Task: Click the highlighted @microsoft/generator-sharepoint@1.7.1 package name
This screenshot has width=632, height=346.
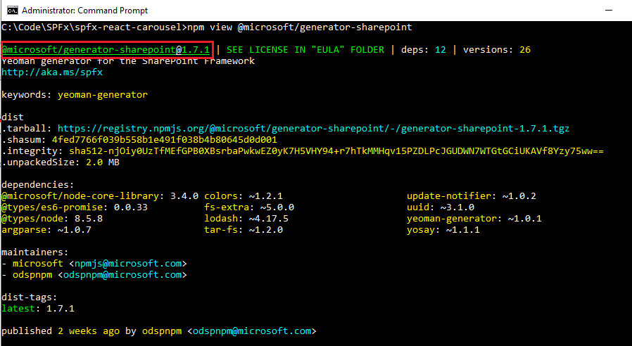Action: (106, 50)
